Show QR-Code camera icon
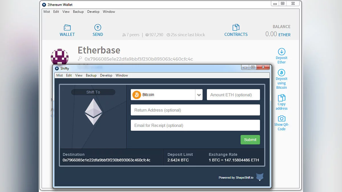The height and width of the screenshot is (192, 342). click(282, 119)
